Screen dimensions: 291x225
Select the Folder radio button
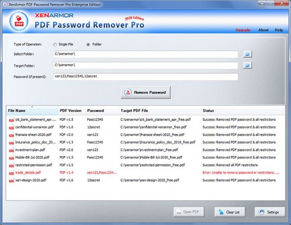[x=88, y=45]
